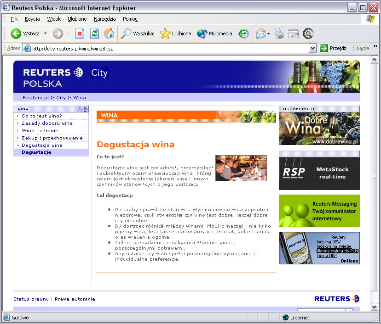Click the Dobre Wina banner

pyautogui.click(x=319, y=128)
